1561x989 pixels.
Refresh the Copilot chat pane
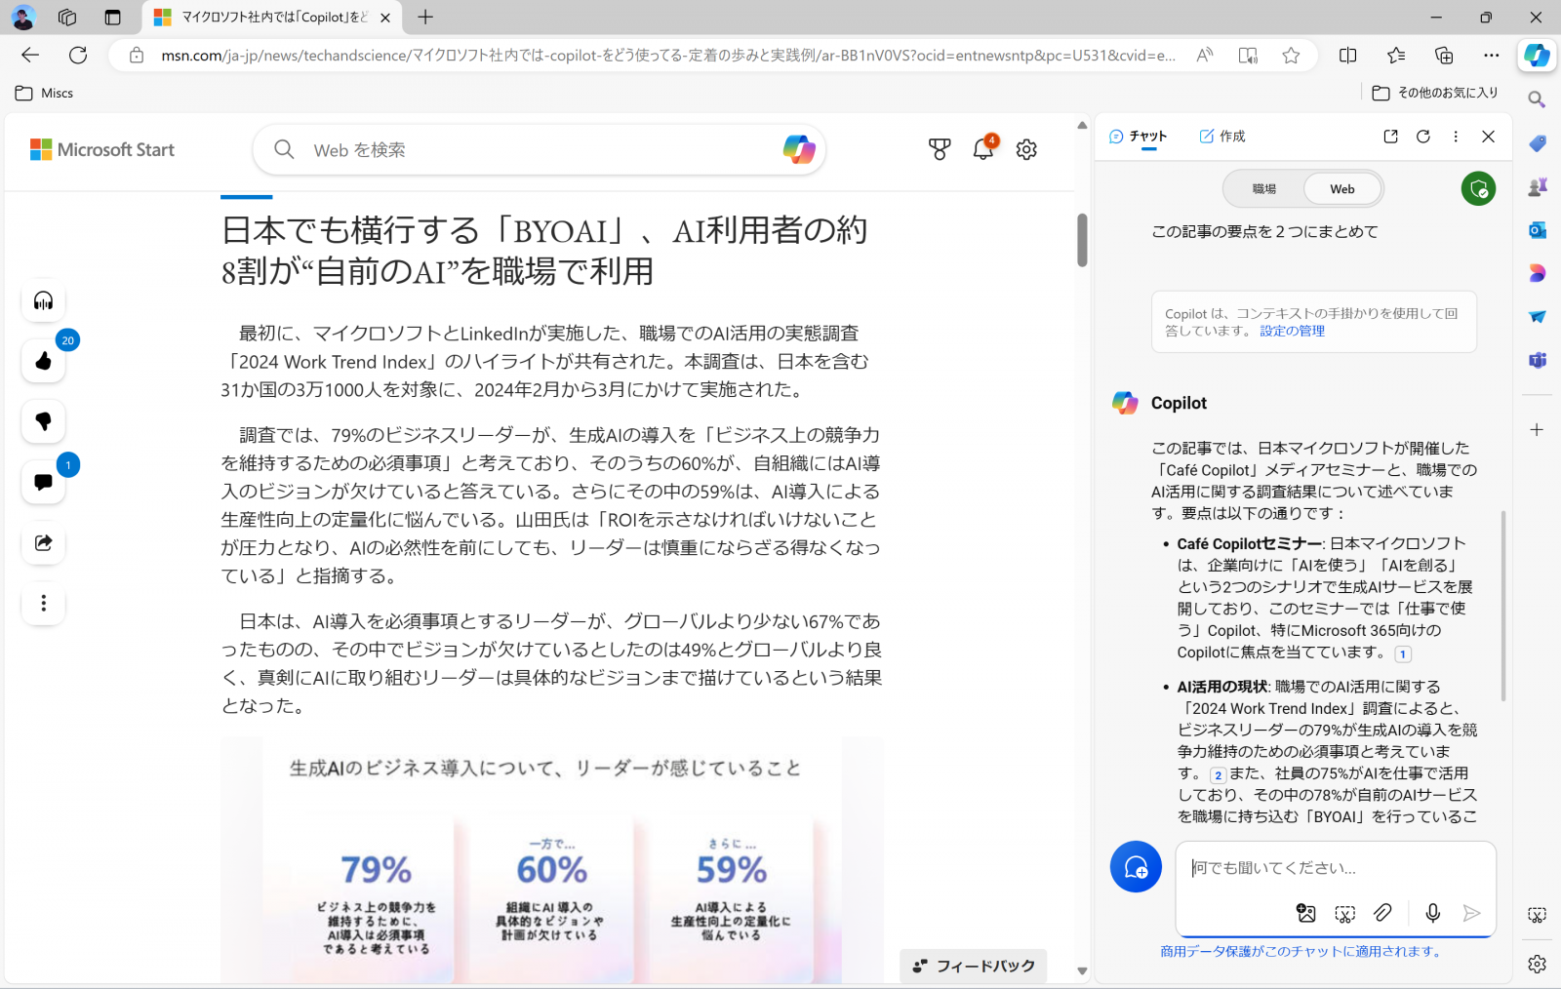[1423, 137]
